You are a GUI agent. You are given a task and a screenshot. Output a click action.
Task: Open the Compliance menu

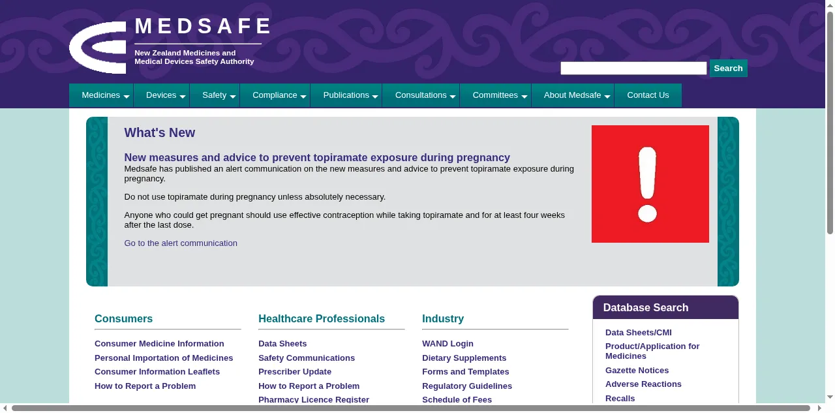275,95
